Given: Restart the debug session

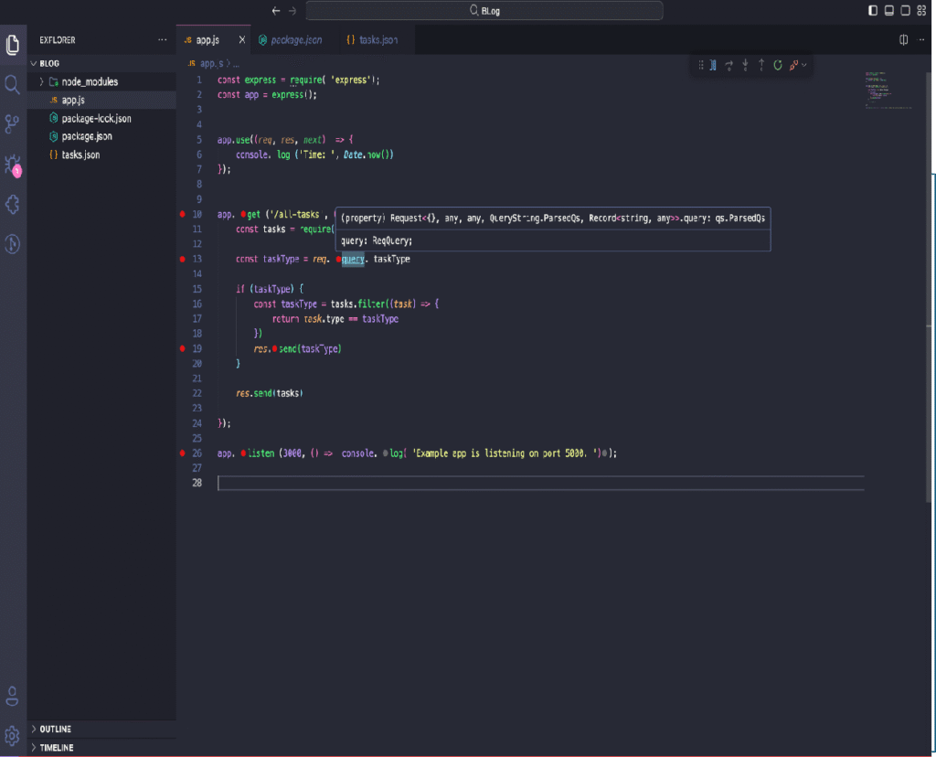Looking at the screenshot, I should pos(778,65).
